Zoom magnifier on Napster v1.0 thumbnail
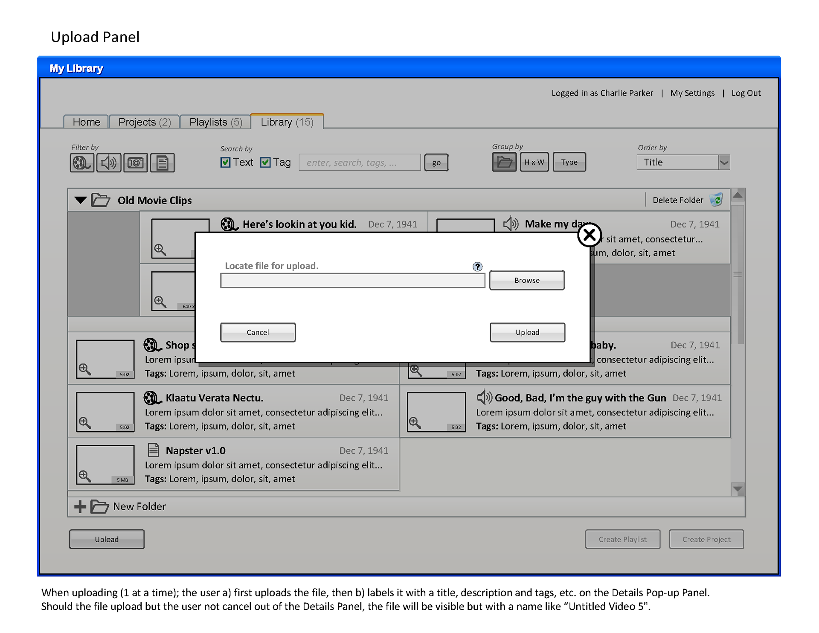The width and height of the screenshot is (819, 633). (x=84, y=476)
